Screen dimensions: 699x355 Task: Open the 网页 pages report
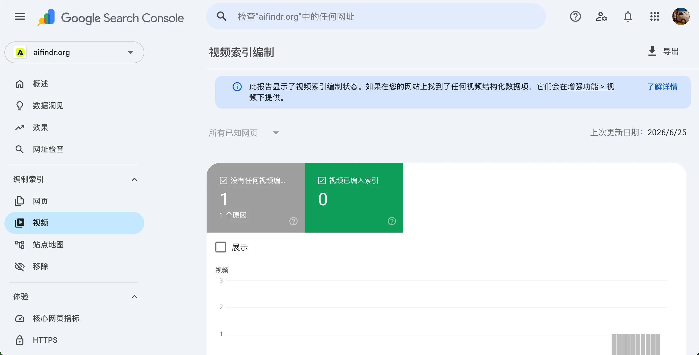74,201
